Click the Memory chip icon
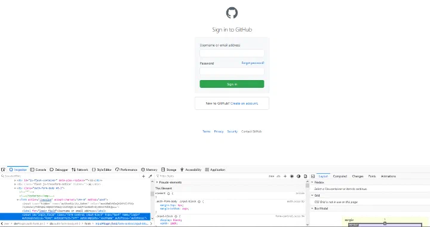 pyautogui.click(x=143, y=170)
